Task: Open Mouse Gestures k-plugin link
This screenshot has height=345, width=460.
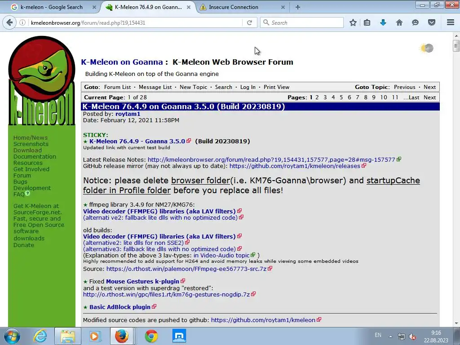Action: coord(142,281)
